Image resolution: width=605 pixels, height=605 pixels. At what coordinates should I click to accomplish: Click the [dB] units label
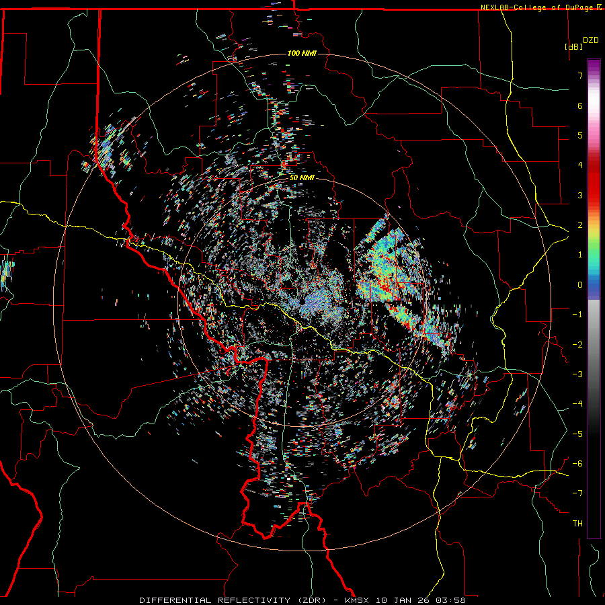pyautogui.click(x=574, y=46)
